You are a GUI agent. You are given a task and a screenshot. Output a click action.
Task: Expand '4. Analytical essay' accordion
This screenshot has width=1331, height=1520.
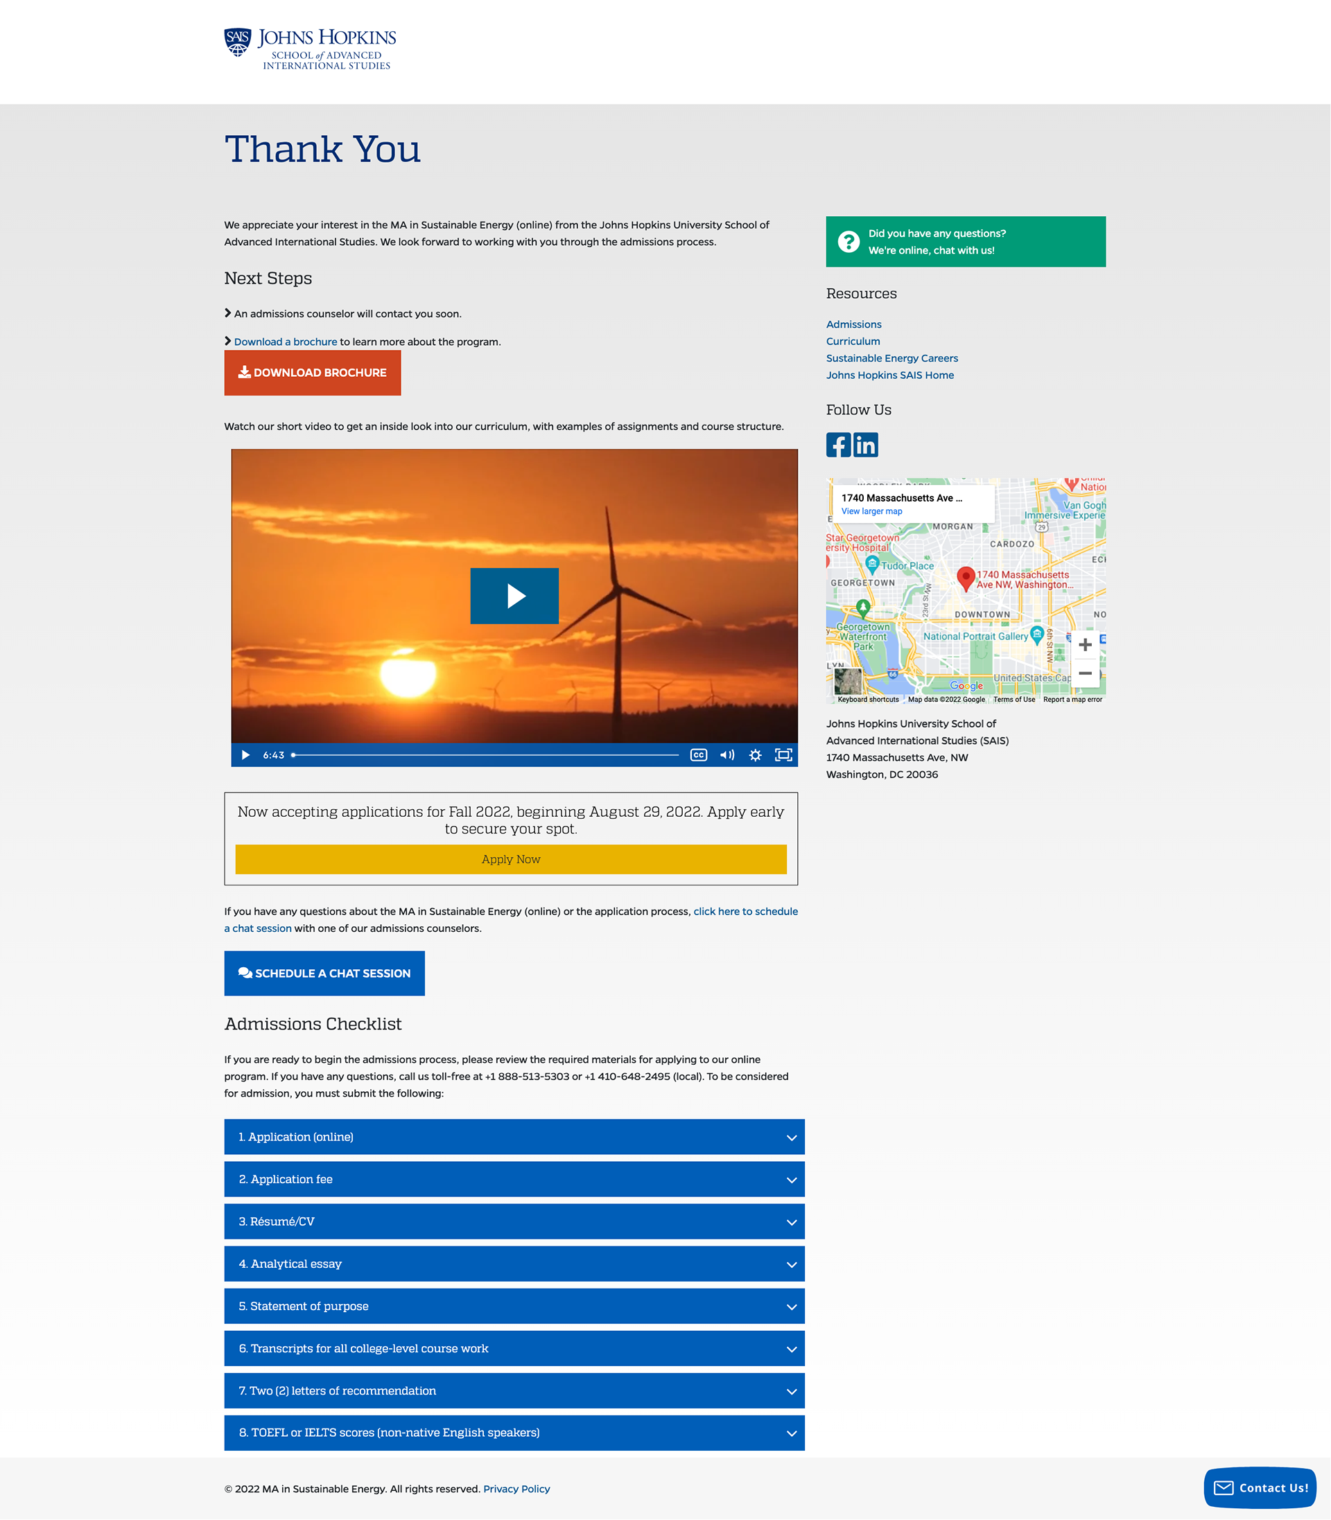(514, 1263)
